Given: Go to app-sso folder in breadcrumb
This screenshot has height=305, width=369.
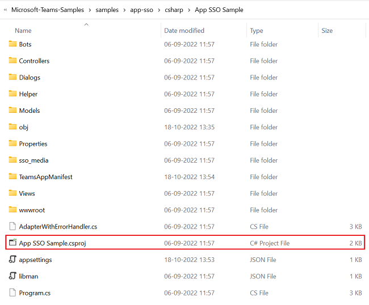Looking at the screenshot, I should point(142,10).
